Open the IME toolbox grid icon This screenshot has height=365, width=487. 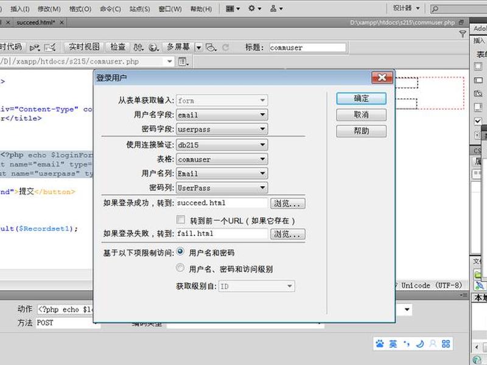click(x=446, y=344)
